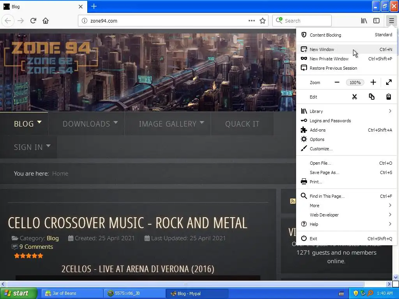Enter full screen mode from Zoom row
Screen dimensions: 399x299
click(x=389, y=82)
